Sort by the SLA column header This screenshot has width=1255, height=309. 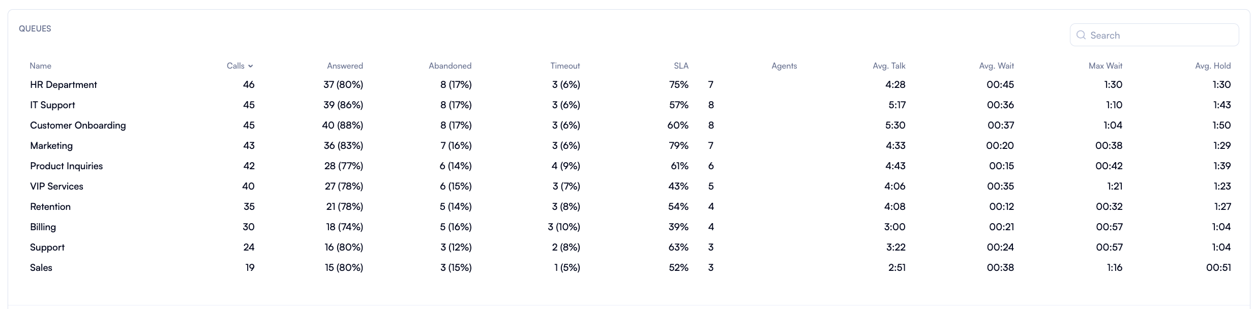pos(681,66)
